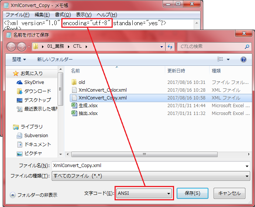The height and width of the screenshot is (207, 255).
Task: Open the ヘルプ(H) menu in メモ帳
Action: click(107, 15)
